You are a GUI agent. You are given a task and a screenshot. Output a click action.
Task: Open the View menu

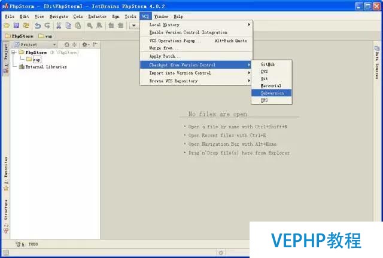click(x=39, y=16)
